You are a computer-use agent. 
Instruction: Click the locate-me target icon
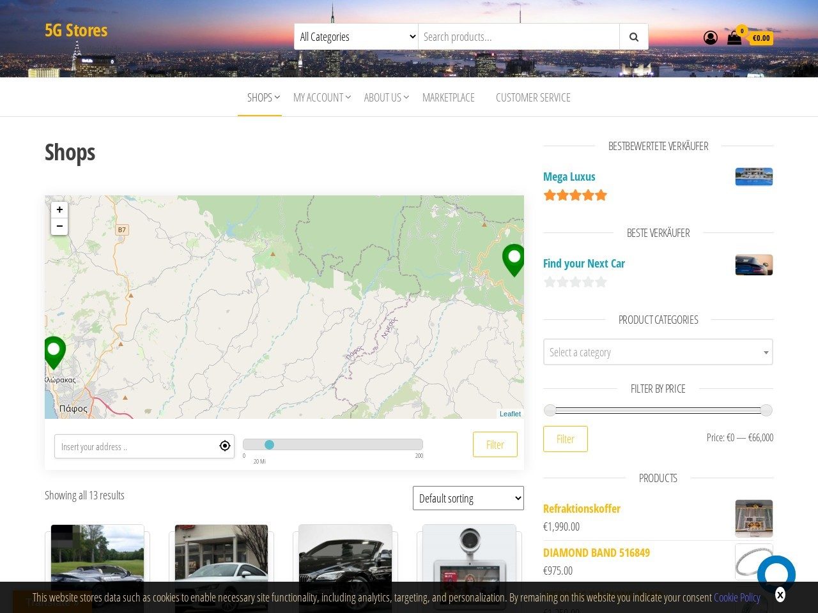click(225, 446)
